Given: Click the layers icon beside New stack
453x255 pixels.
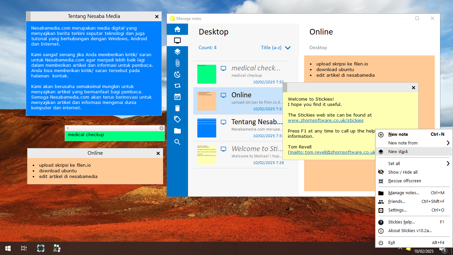Looking at the screenshot, I should (x=381, y=152).
